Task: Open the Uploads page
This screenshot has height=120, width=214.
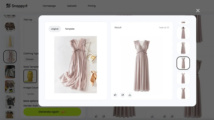Action: (x=72, y=6)
